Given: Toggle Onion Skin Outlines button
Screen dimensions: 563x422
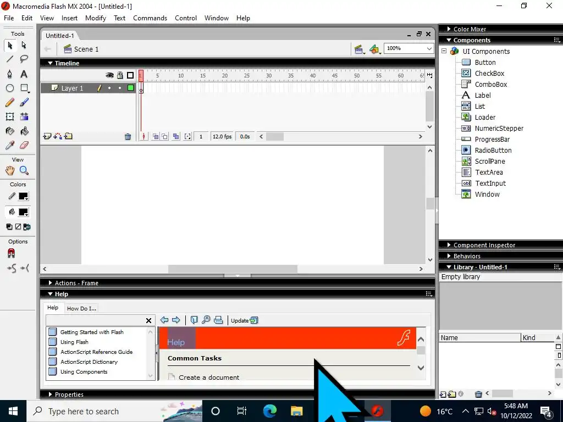Looking at the screenshot, I should coord(164,136).
